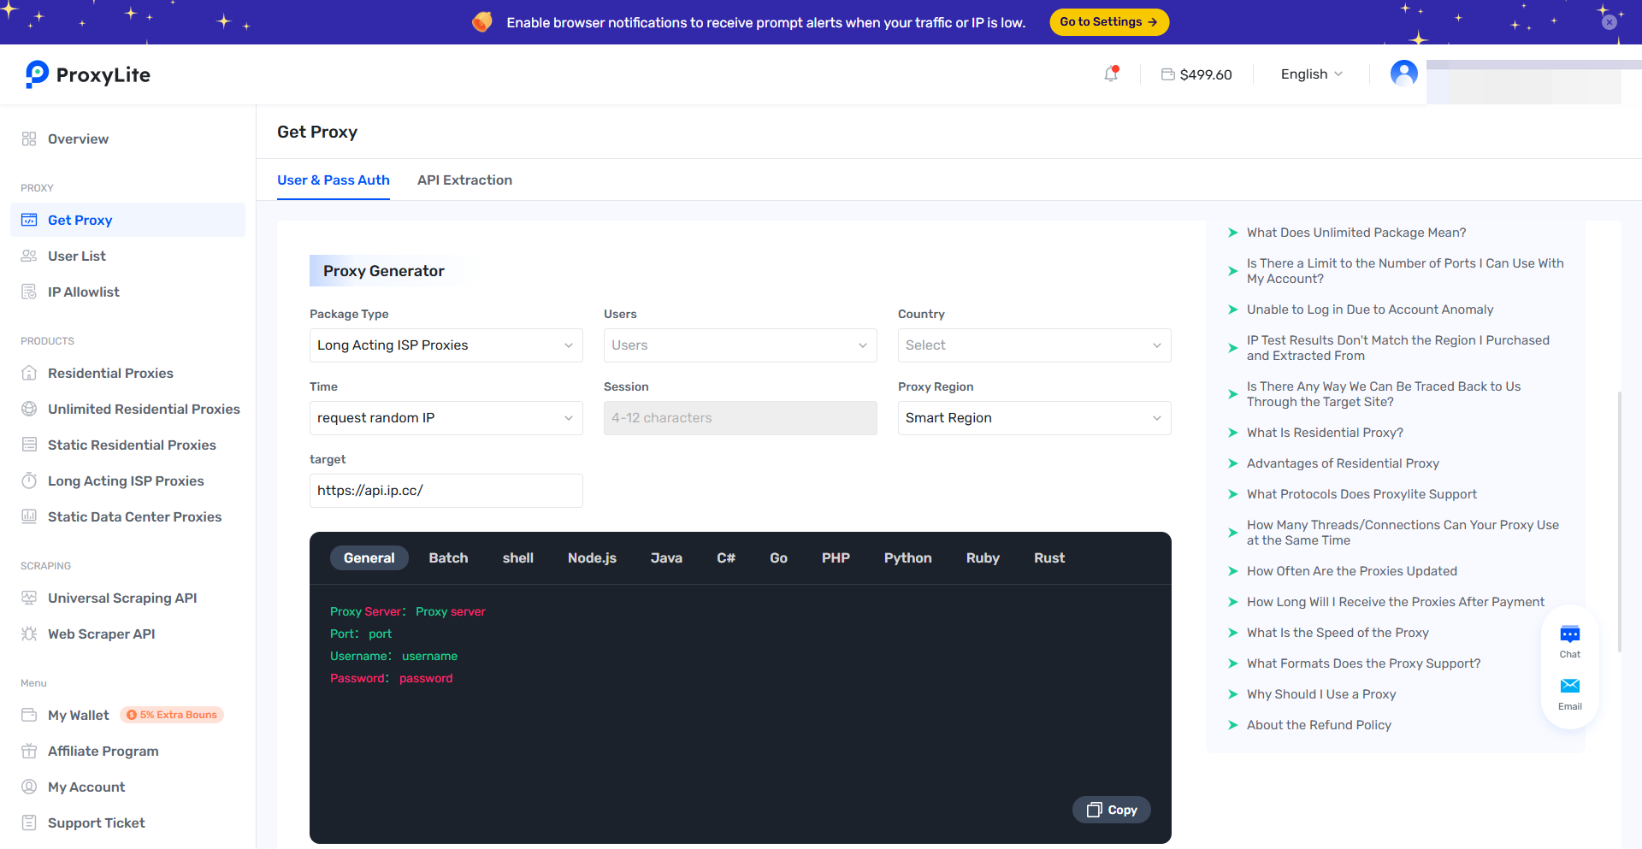Click the Email support icon
Image resolution: width=1642 pixels, height=849 pixels.
pyautogui.click(x=1569, y=693)
